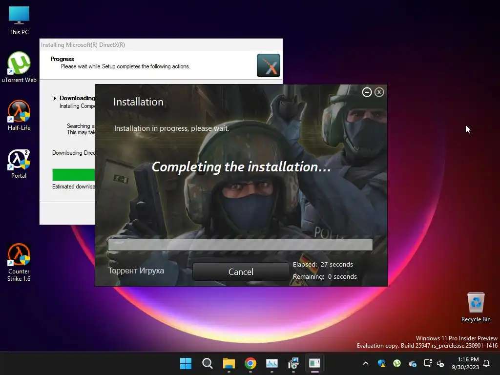This screenshot has width=500, height=375.
Task: Show hidden tray icons chevron
Action: tap(366, 363)
